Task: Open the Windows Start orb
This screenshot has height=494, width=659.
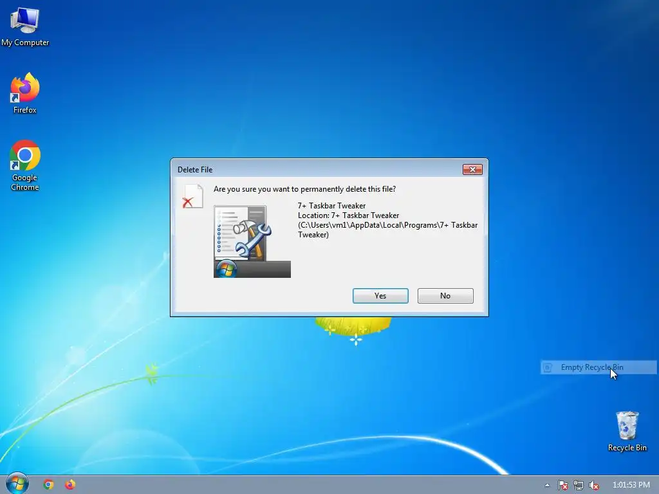Action: pyautogui.click(x=17, y=484)
